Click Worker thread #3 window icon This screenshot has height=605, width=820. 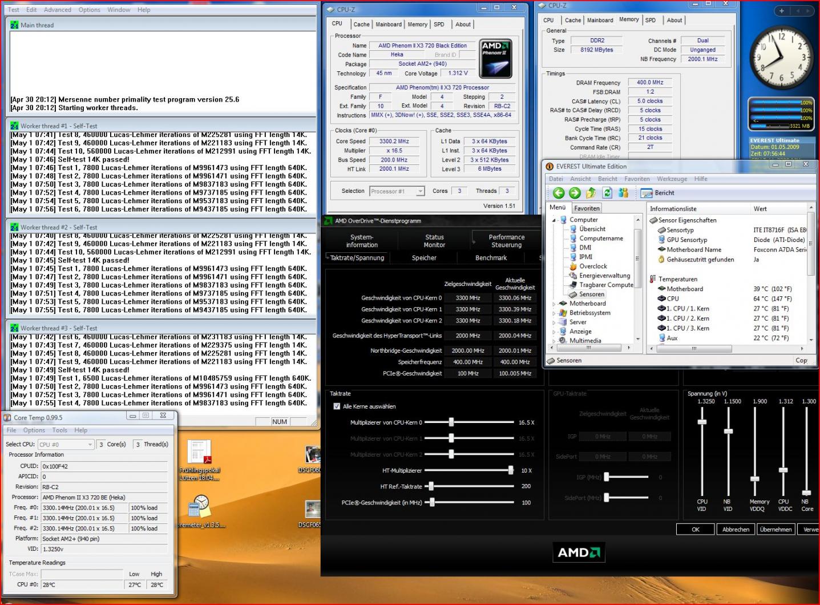coord(14,328)
